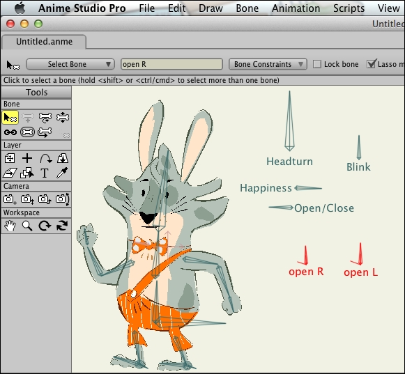The width and height of the screenshot is (405, 374).
Task: Pick the Bone Strength tool
Action: 28,132
